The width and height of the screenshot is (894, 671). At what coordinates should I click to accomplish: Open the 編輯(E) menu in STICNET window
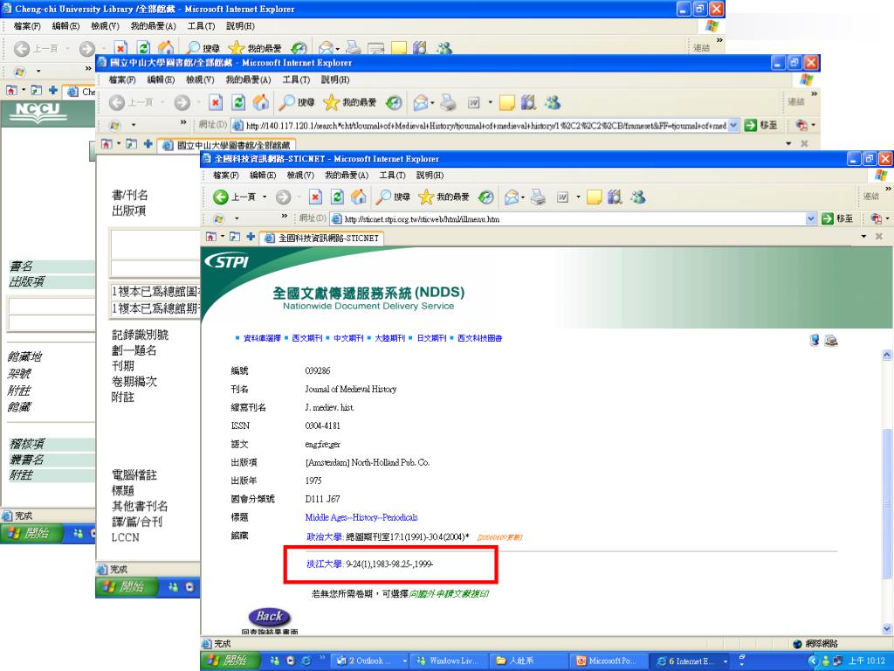point(263,175)
